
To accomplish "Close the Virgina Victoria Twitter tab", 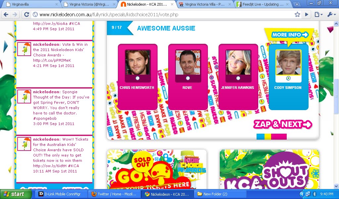I will tap(114, 4).
